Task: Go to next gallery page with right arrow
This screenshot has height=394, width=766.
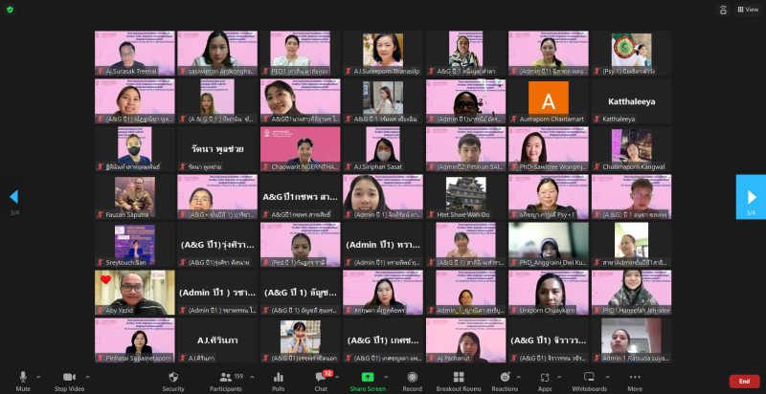Action: 751,197
